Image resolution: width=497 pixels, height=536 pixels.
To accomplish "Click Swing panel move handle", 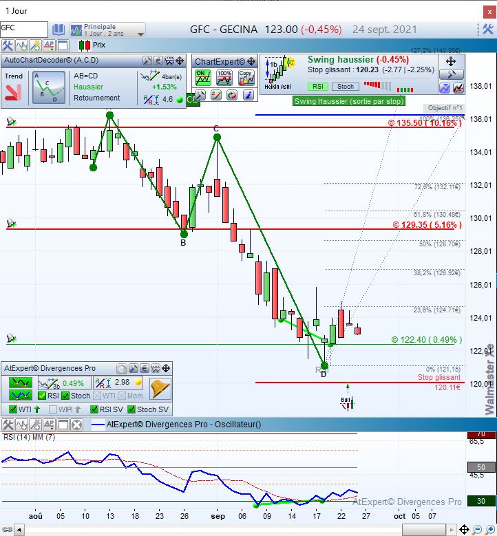I will coord(451,61).
